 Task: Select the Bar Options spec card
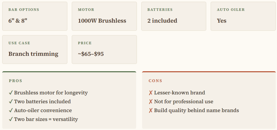pos(35,16)
